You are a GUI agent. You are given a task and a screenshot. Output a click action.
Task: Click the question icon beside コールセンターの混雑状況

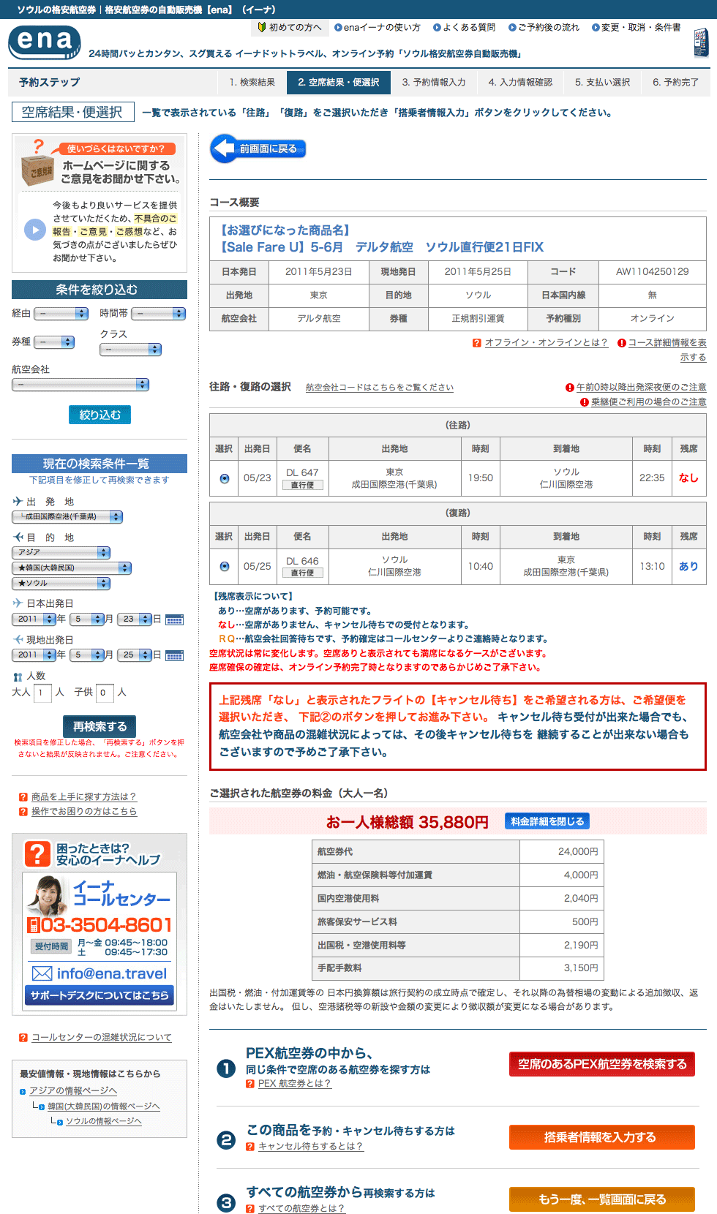click(23, 1038)
